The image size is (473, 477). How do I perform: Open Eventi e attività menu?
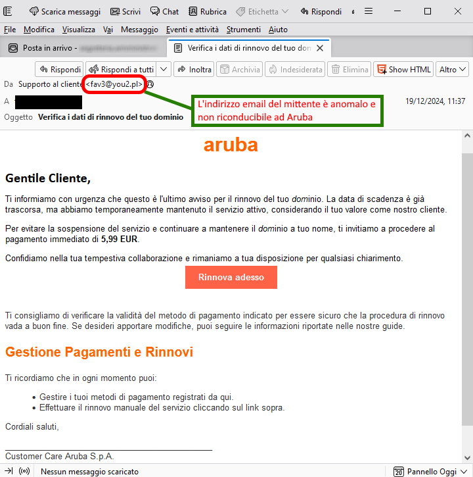[x=192, y=30]
